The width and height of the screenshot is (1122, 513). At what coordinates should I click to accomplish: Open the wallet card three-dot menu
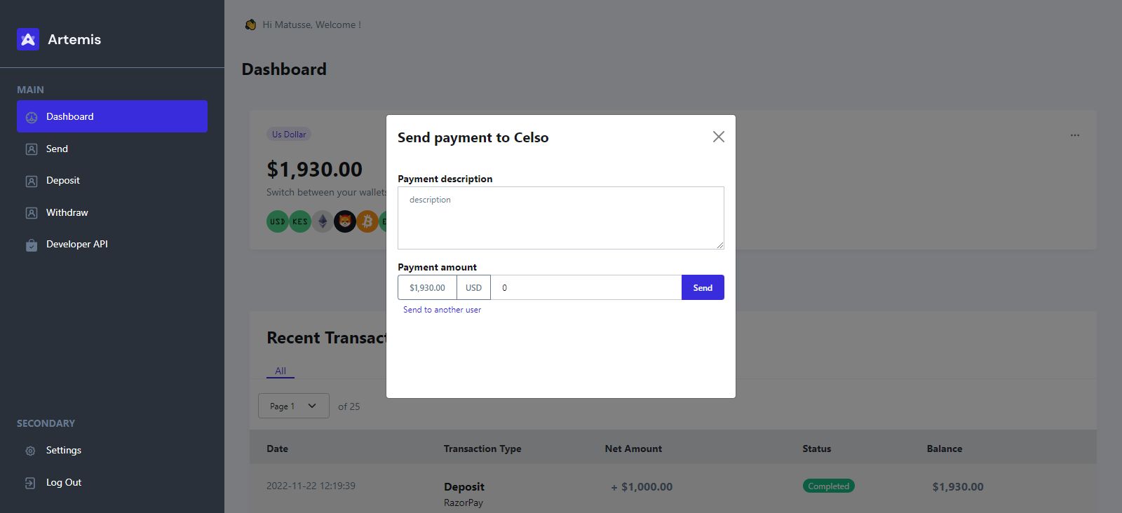pyautogui.click(x=1074, y=135)
